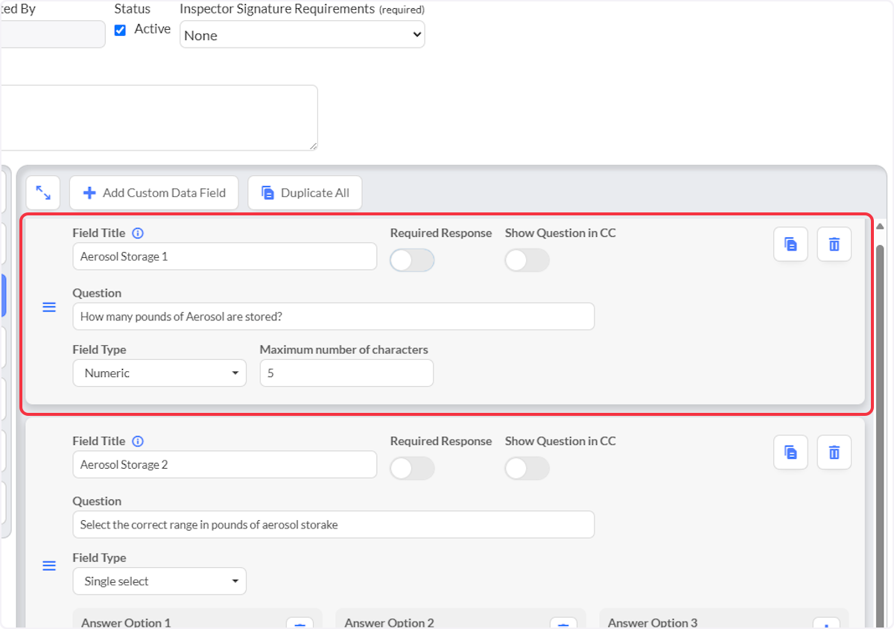Show Field Title info for Aerosol Storage 1
Screen dimensions: 894x629
click(x=138, y=233)
